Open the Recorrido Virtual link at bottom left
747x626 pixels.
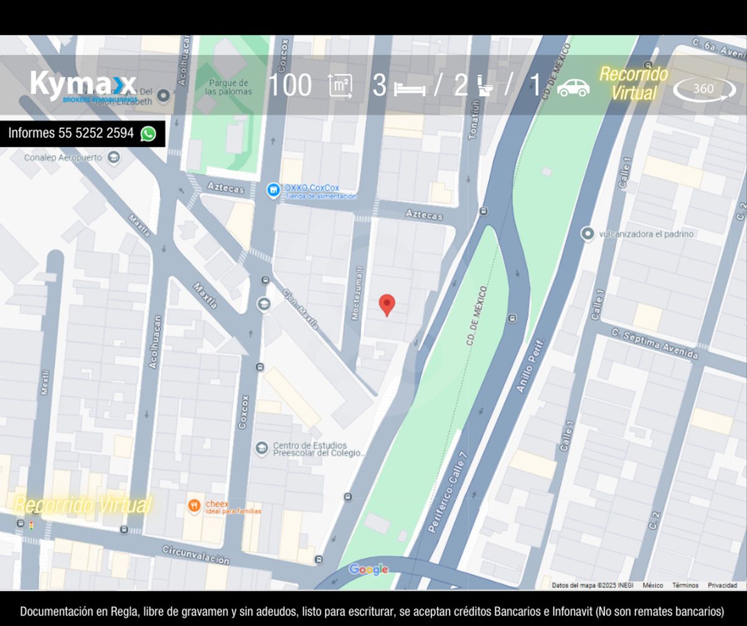point(82,505)
